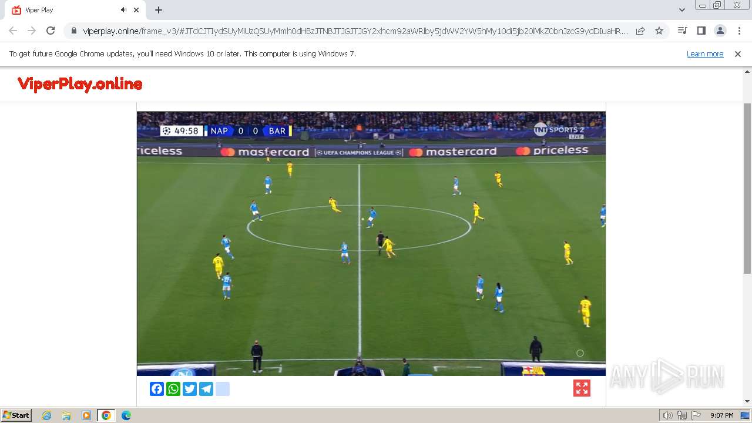752x423 pixels.
Task: Open Windows Explorer folder in taskbar
Action: coord(66,415)
